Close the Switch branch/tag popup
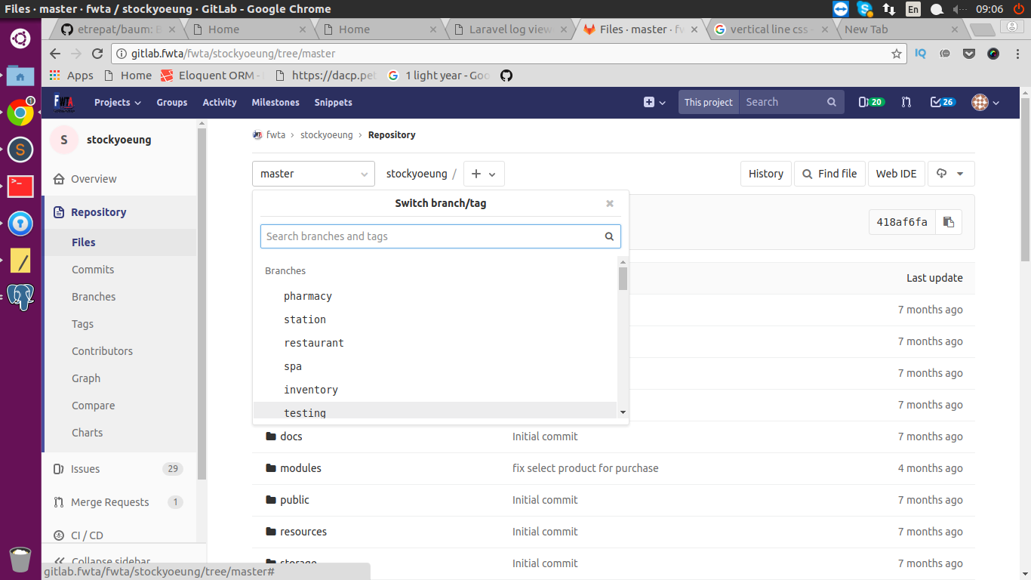This screenshot has height=580, width=1031. pyautogui.click(x=610, y=203)
